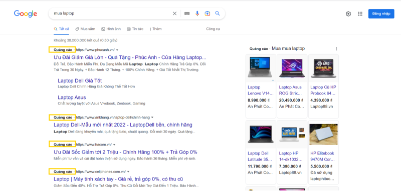
Task: Expand dropdown arrow next to phucanh.vn URL
Action: click(x=117, y=49)
